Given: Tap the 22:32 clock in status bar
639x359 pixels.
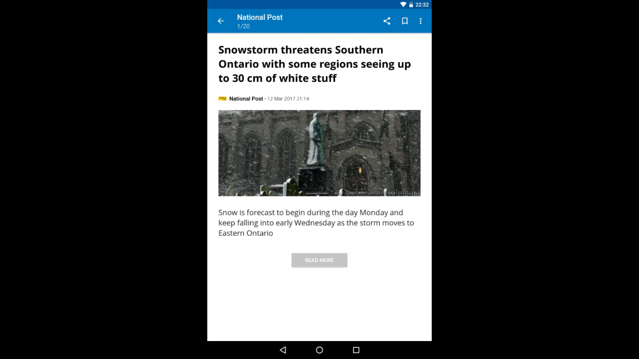Looking at the screenshot, I should pos(422,4).
